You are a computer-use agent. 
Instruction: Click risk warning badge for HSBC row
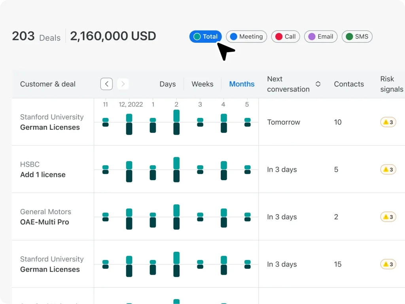point(388,169)
